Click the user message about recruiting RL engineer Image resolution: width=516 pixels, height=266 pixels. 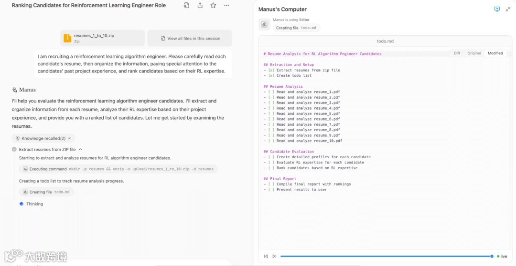(x=133, y=64)
